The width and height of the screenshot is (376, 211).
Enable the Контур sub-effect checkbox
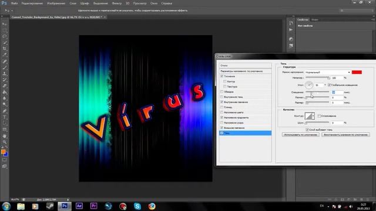[x=224, y=81]
